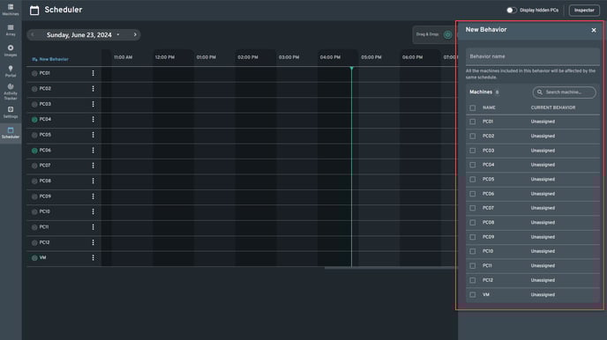Click the Unassigned value for PC07
Screen dimensions: 607x340
pos(543,208)
